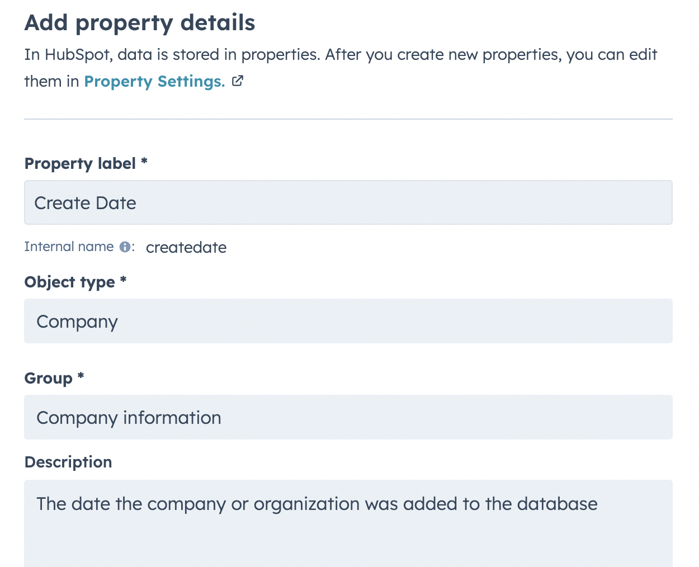699x567 pixels.
Task: Open the Property Settings link
Action: [x=154, y=82]
